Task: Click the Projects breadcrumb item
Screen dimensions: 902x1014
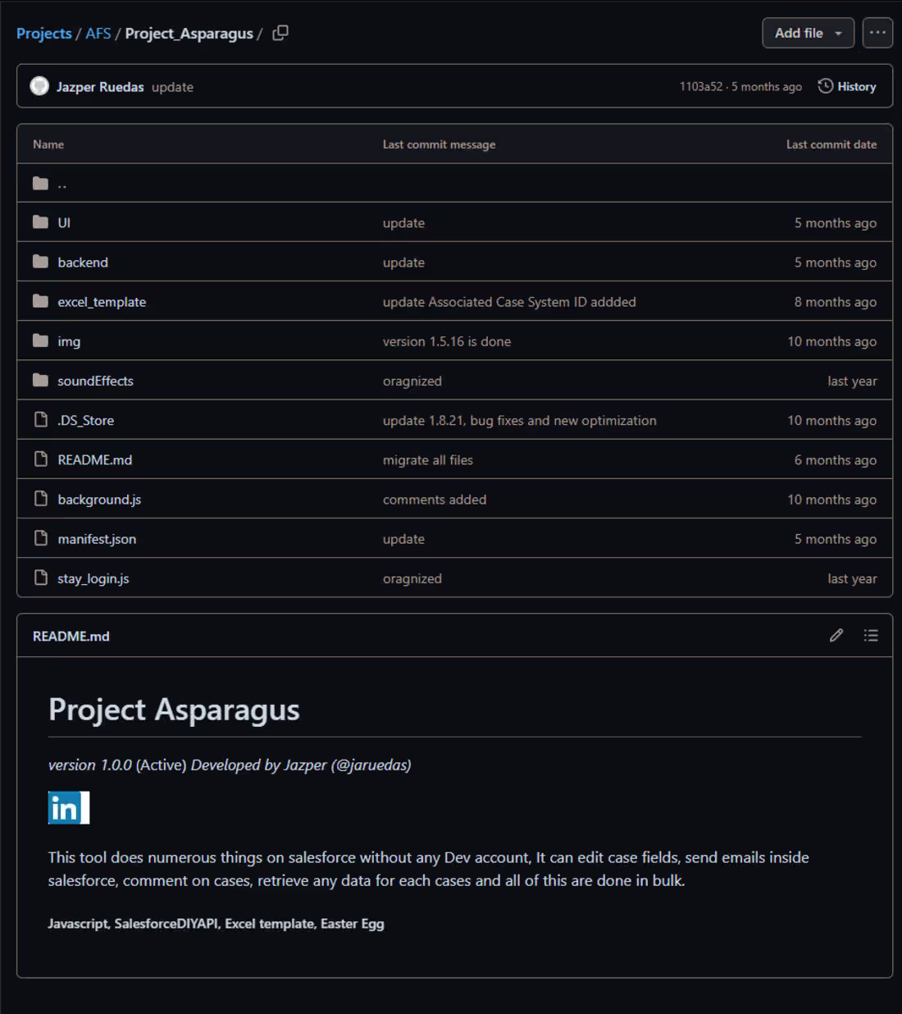Action: [43, 33]
